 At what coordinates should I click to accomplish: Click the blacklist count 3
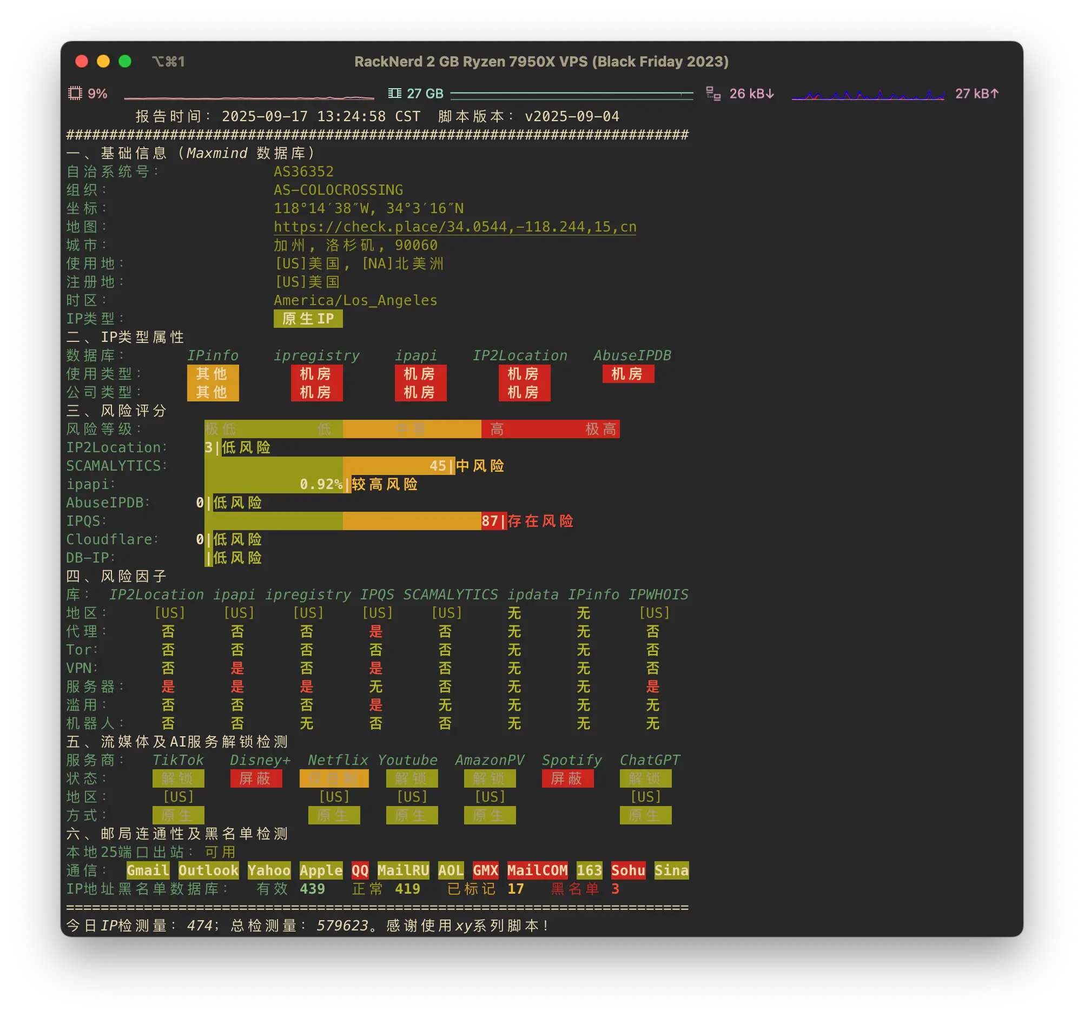[615, 889]
